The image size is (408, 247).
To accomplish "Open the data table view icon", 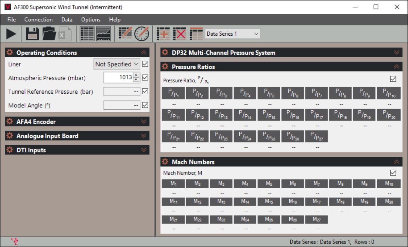I will point(87,34).
